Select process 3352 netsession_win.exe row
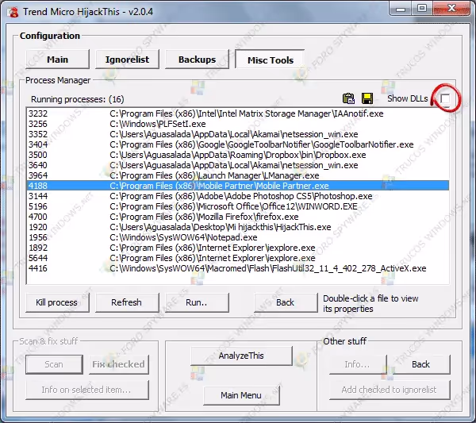 [238, 134]
